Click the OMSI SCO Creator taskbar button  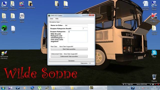[98, 88]
